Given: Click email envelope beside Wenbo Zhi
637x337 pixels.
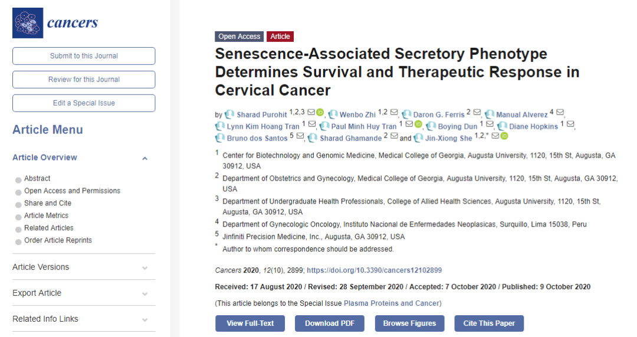Looking at the screenshot, I should coord(394,113).
